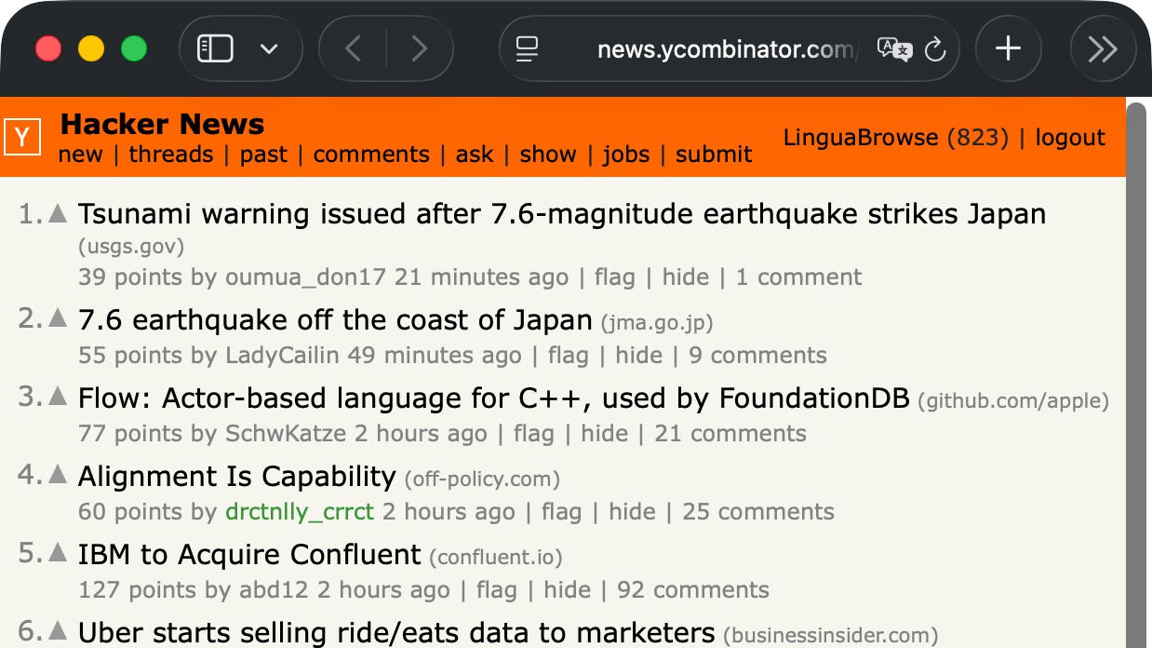Upvote the Uber data selling story
1152x648 pixels.
click(x=58, y=630)
